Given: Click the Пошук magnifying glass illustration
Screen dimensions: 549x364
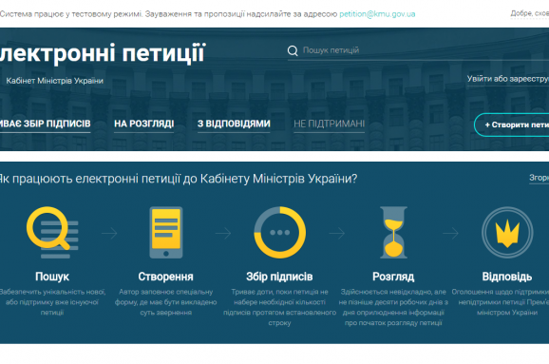Looking at the screenshot, I should pyautogui.click(x=52, y=233).
